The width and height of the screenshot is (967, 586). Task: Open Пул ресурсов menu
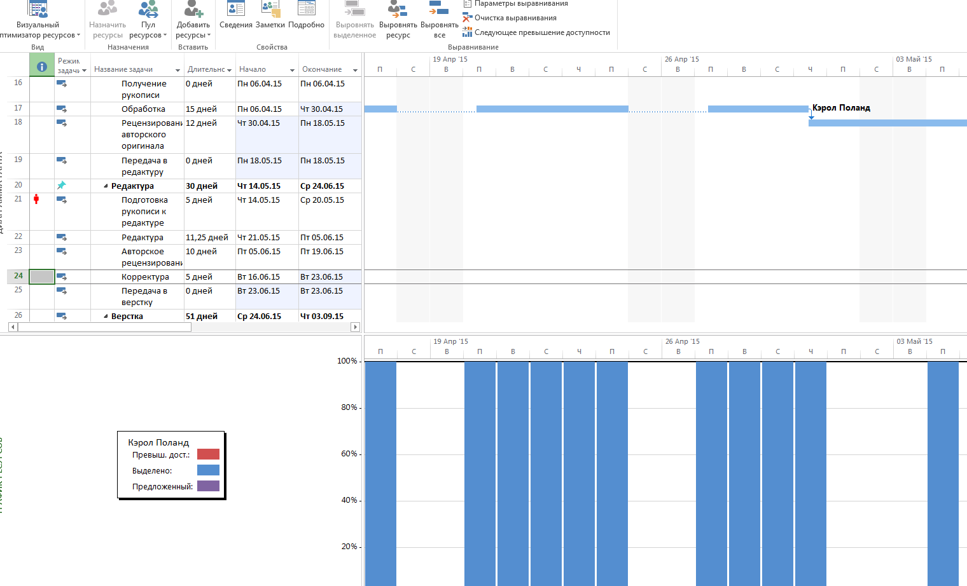point(148,20)
